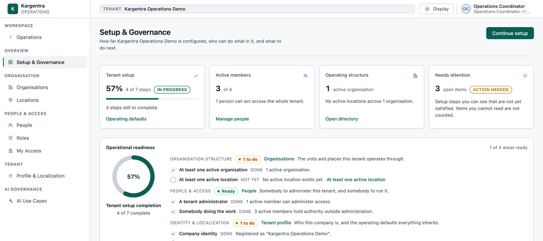Click the done check beside Company identity
The image size is (543, 241).
[x=173, y=234]
